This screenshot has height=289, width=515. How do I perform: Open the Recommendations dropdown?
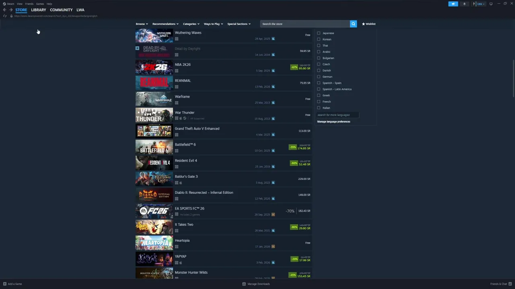click(165, 24)
